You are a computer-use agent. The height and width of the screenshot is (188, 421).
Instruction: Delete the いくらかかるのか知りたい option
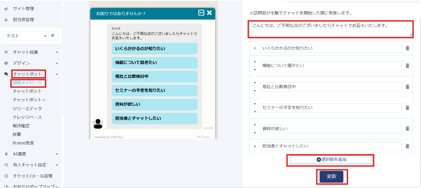pos(407,48)
